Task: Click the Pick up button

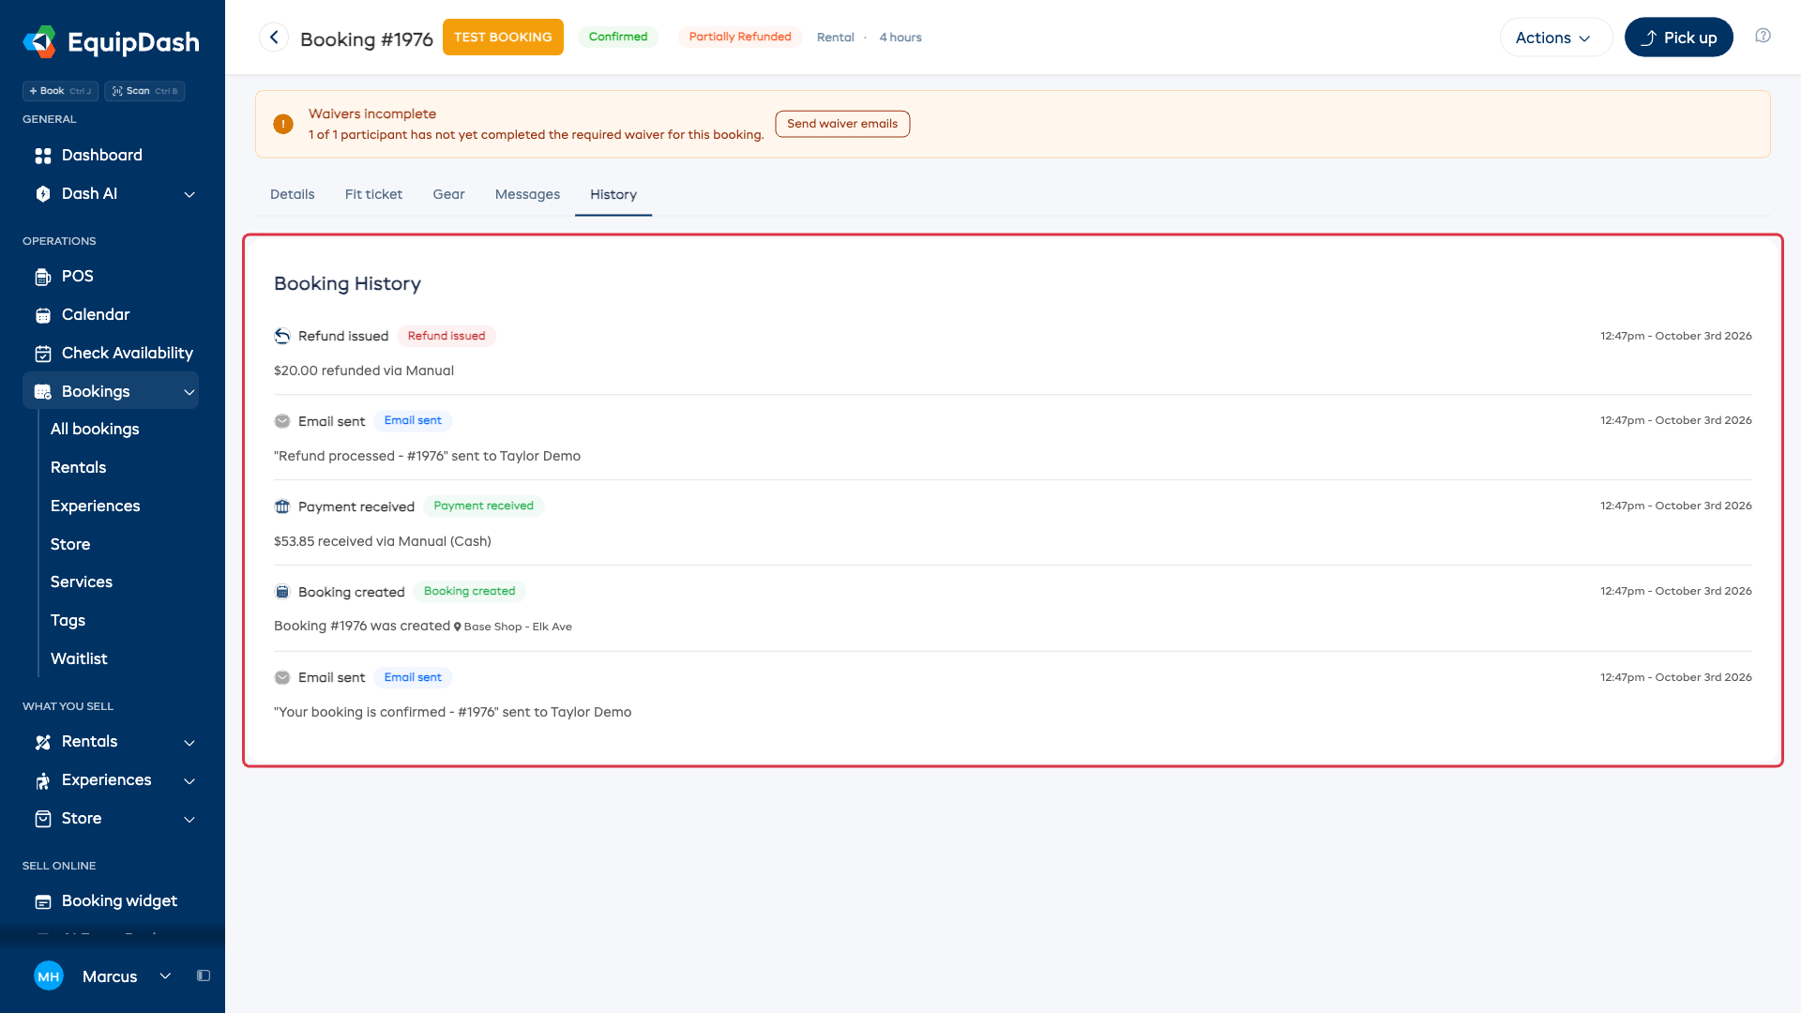Action: coord(1678,38)
